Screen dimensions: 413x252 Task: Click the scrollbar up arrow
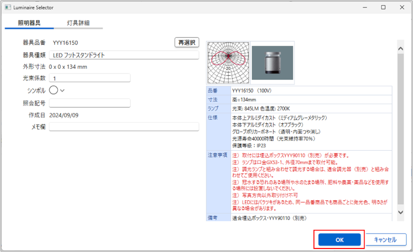pos(400,45)
